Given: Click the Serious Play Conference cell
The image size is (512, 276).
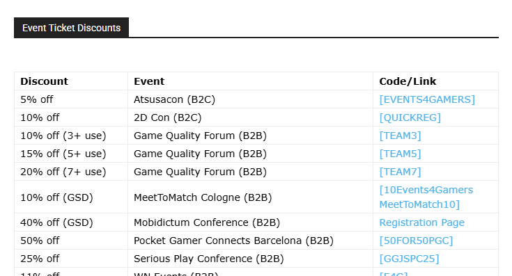Looking at the screenshot, I should pyautogui.click(x=250, y=259).
